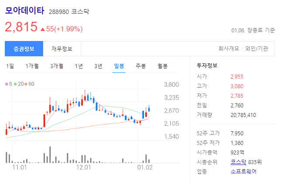Click the 52주 고가 value 7,950
The image size is (286, 182).
(x=237, y=134)
